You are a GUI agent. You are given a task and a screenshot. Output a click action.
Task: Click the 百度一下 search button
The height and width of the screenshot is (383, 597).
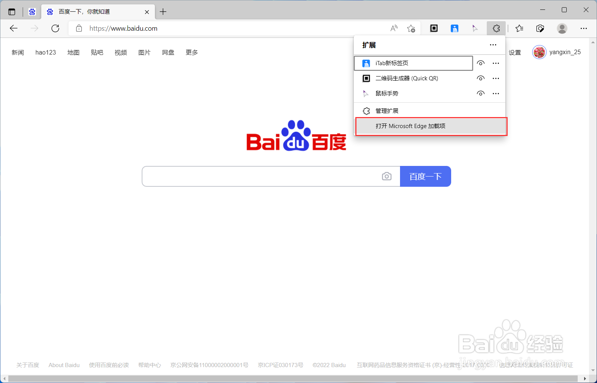(x=425, y=177)
